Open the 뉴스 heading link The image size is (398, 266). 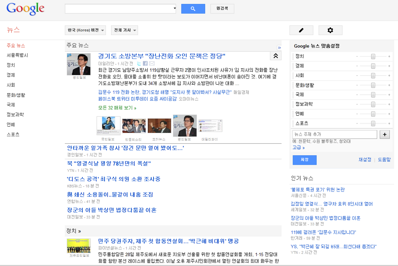13,30
